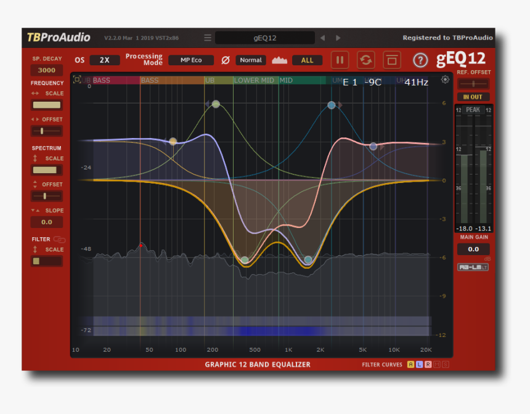The width and height of the screenshot is (530, 414).
Task: Adjust the Frequency Scale slider
Action: 47,105
